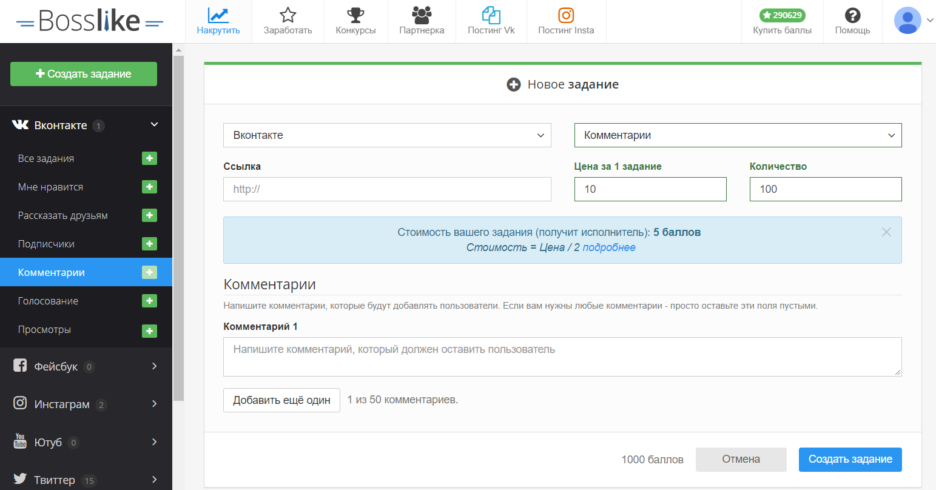Image resolution: width=936 pixels, height=490 pixels.
Task: Click the Ютуб logo icon
Action: [20, 441]
